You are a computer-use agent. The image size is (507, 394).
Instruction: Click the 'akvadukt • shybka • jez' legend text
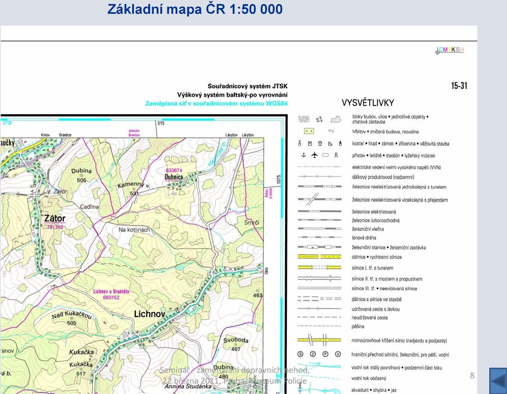tap(374, 390)
